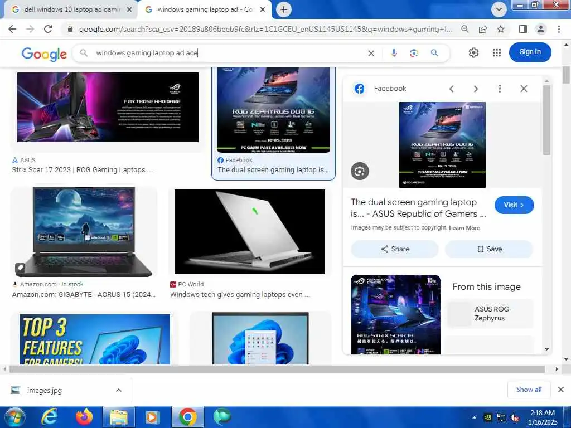This screenshot has width=571, height=428.
Task: Click the zoom magnifier icon in address bar
Action: [x=464, y=29]
